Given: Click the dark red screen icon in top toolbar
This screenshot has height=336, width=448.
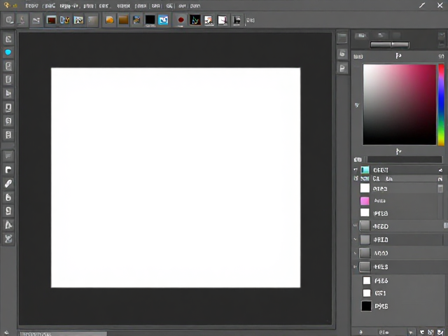Looking at the screenshot, I should (51, 20).
